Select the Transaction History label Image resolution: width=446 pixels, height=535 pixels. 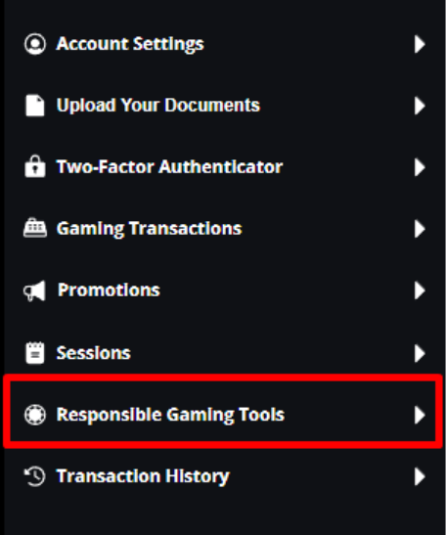(143, 476)
